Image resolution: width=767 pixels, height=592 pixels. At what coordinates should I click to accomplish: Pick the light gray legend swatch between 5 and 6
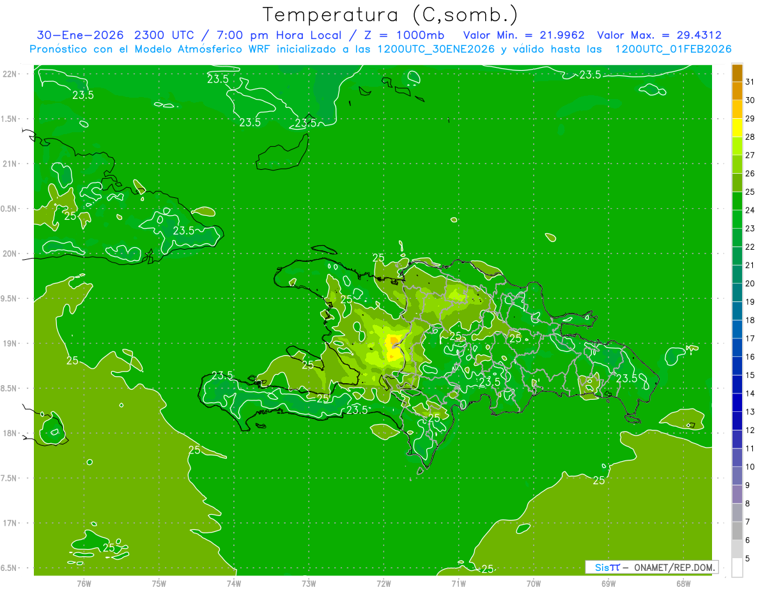tap(737, 549)
